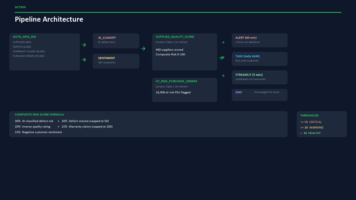Click the arrow pointing to AI_CLASSIFY card
The width and height of the screenshot is (356, 200).
click(84, 45)
